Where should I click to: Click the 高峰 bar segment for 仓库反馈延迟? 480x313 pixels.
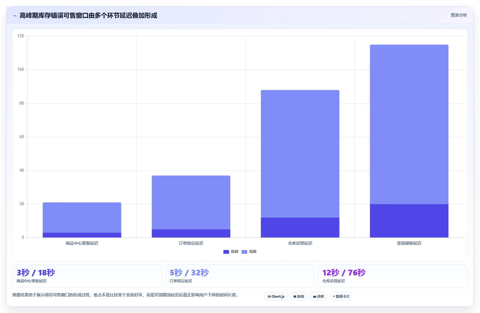[x=300, y=154]
